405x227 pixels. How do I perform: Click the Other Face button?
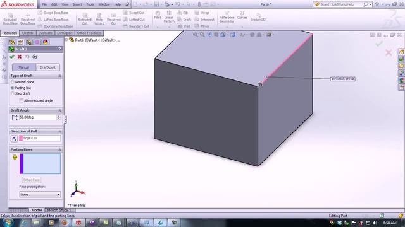point(32,180)
